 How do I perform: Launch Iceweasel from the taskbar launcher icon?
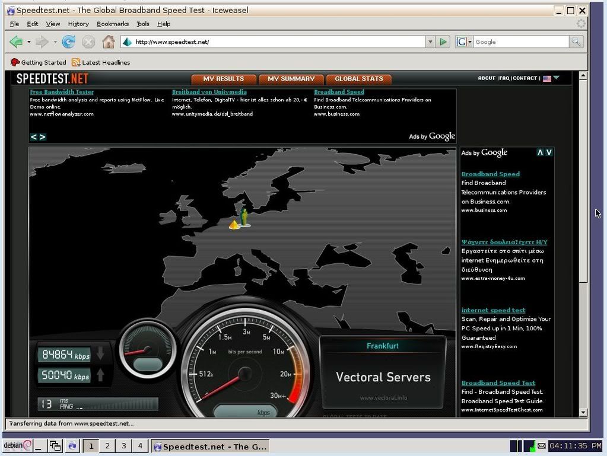coord(72,446)
